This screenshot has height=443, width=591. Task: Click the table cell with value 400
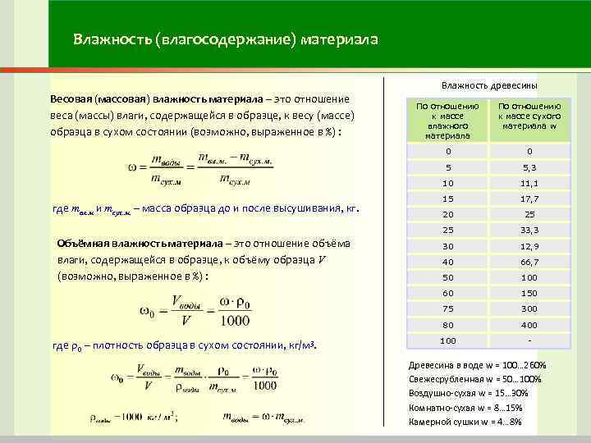tap(529, 325)
